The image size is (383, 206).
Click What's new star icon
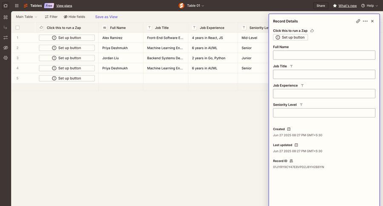point(335,6)
